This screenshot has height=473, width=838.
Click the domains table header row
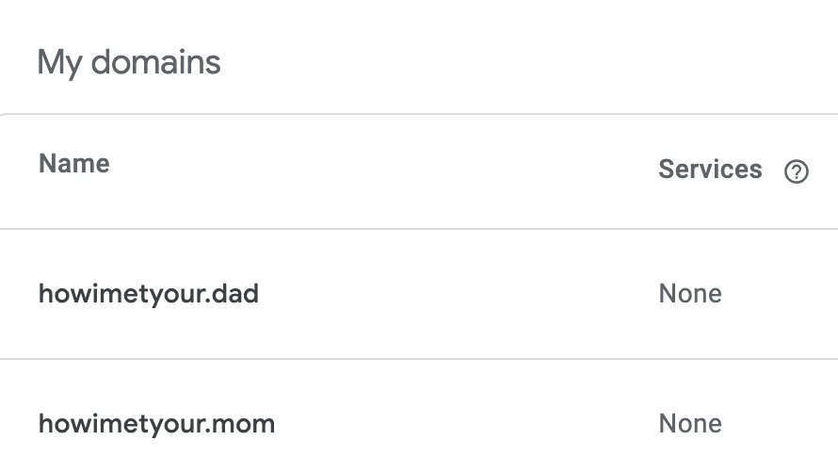(x=377, y=171)
